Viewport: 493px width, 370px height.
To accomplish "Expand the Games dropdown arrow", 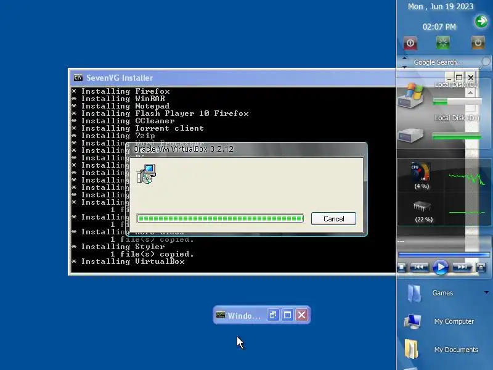I will pyautogui.click(x=486, y=292).
